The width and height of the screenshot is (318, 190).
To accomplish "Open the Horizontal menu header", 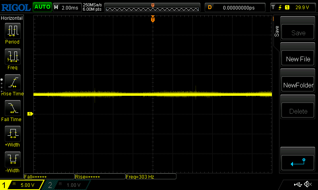I will (12, 18).
